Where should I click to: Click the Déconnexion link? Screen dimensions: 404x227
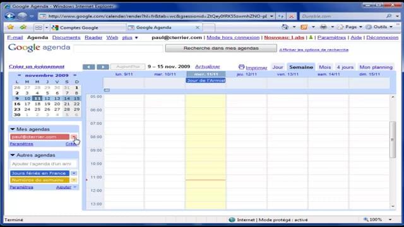(383, 38)
